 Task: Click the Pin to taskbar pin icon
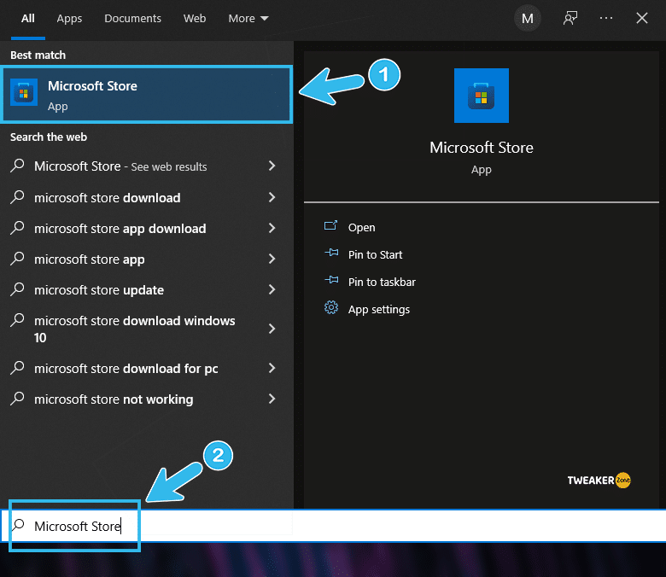331,280
